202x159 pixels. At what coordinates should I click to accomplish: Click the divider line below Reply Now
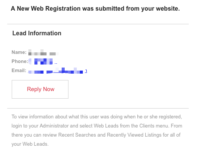click(x=98, y=108)
